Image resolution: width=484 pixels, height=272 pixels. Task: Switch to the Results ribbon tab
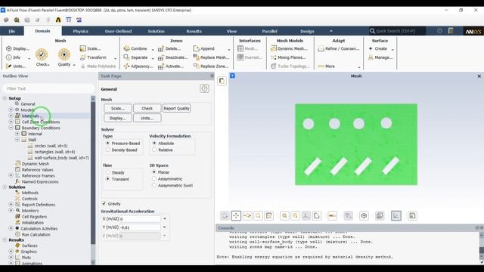click(194, 31)
